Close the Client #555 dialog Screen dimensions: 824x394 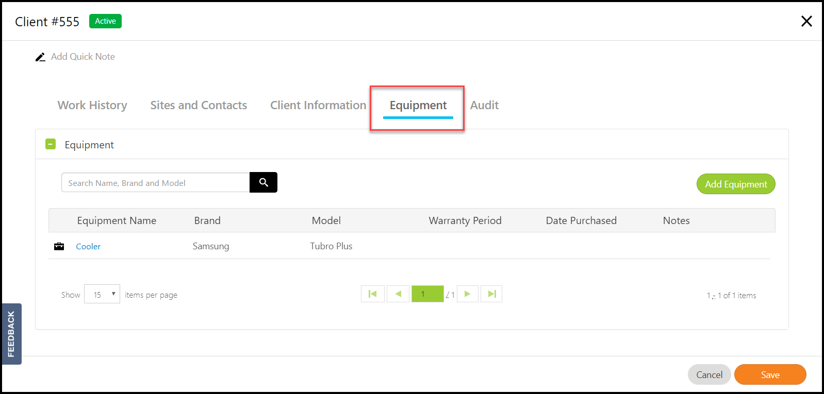(x=806, y=21)
